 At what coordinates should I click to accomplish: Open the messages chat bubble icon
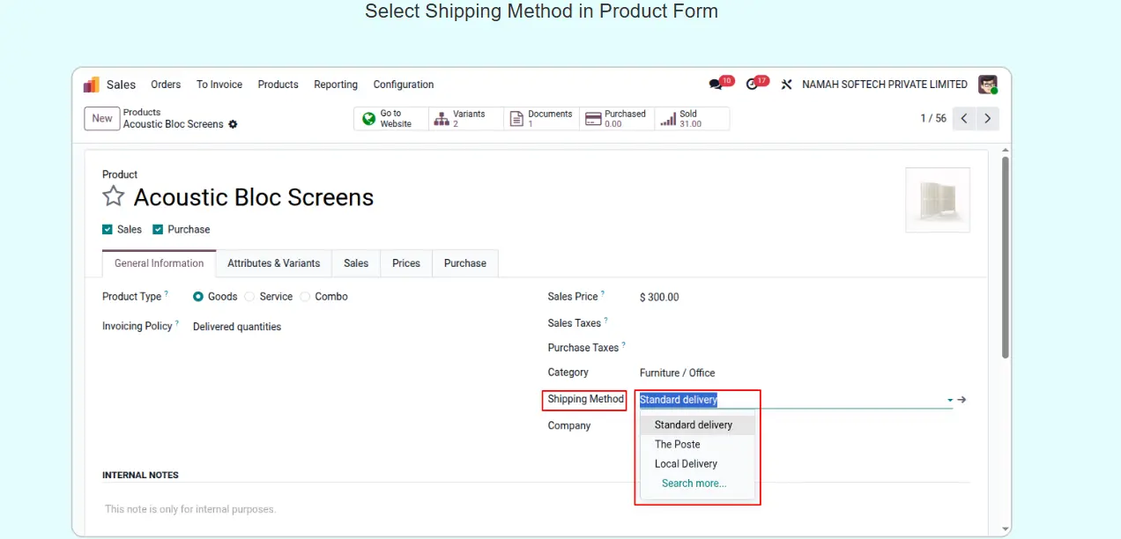point(716,85)
